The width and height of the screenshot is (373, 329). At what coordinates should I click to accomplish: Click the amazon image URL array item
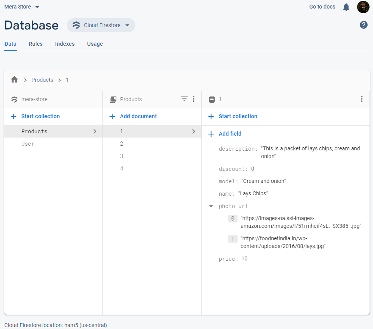click(301, 222)
